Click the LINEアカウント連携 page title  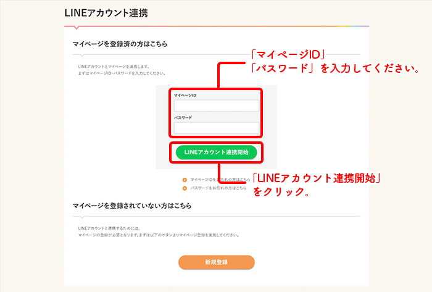pos(106,13)
